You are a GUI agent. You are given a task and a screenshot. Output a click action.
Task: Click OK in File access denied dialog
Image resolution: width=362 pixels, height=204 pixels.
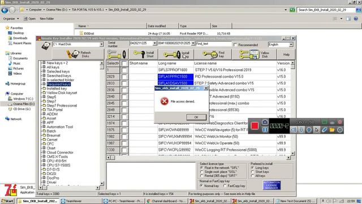coord(196,117)
